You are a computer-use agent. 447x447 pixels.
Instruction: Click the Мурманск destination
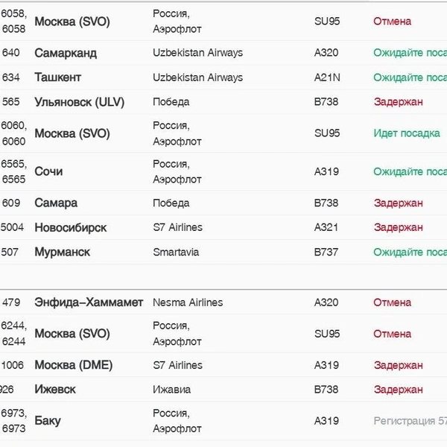click(63, 252)
